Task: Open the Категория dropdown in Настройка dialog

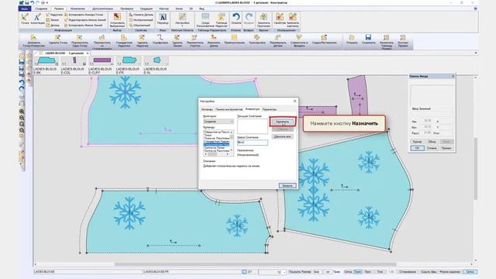Action: [219, 122]
